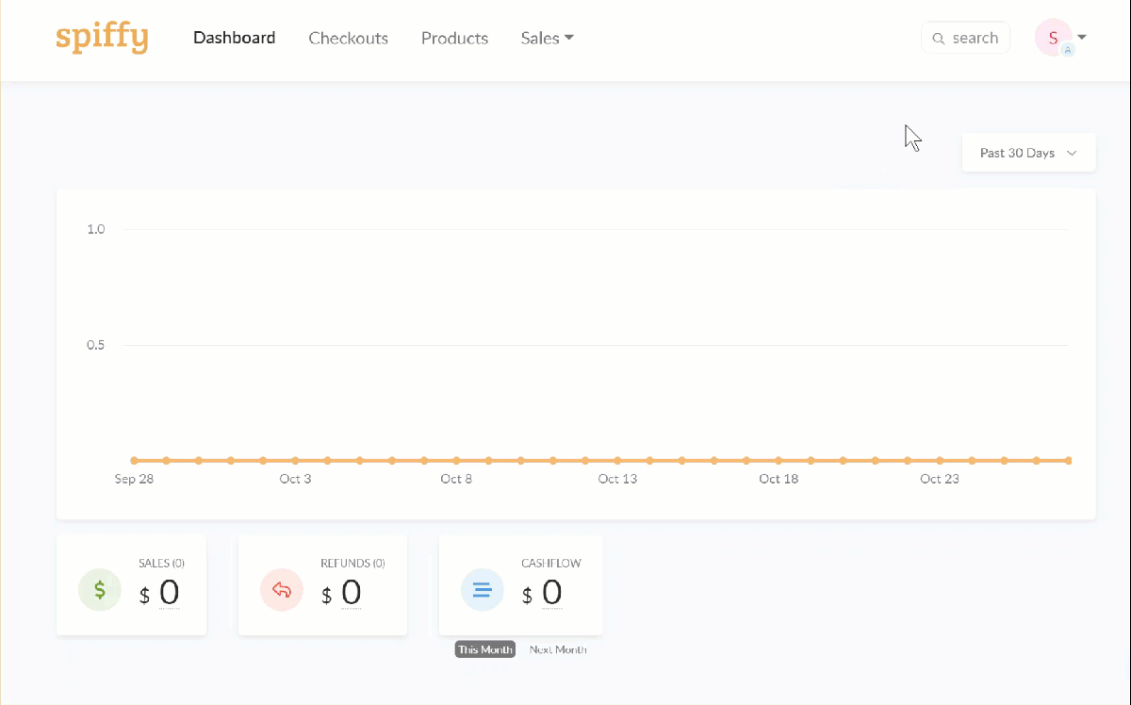Open the Past 30 Days dropdown
Viewport: 1131px width, 705px height.
(1029, 153)
